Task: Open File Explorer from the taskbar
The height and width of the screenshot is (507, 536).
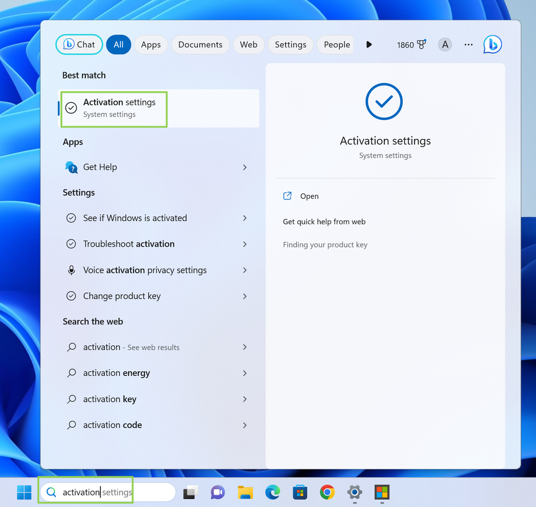Action: pyautogui.click(x=245, y=492)
